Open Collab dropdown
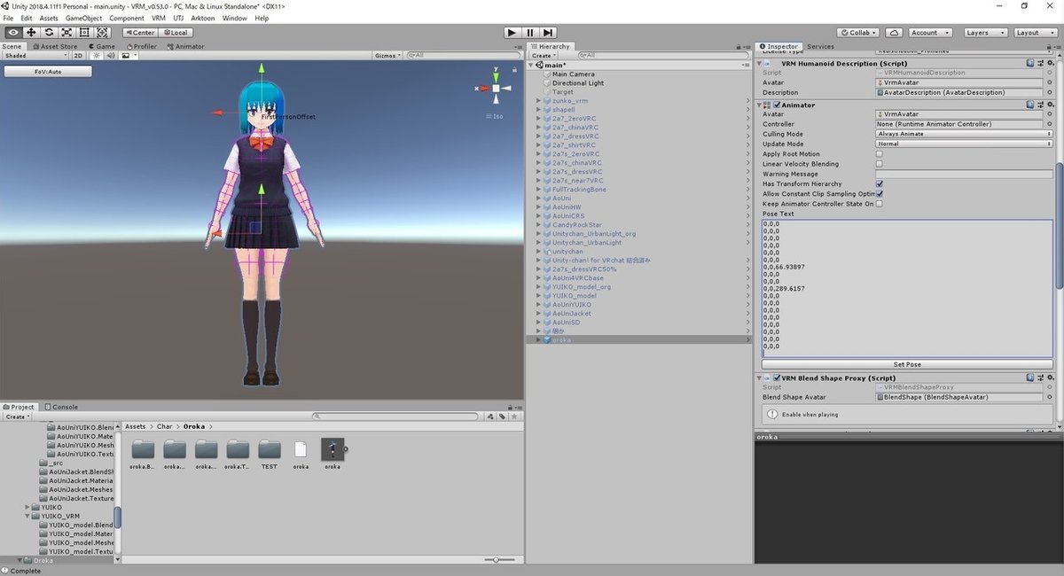Image resolution: width=1064 pixels, height=576 pixels. (x=859, y=32)
